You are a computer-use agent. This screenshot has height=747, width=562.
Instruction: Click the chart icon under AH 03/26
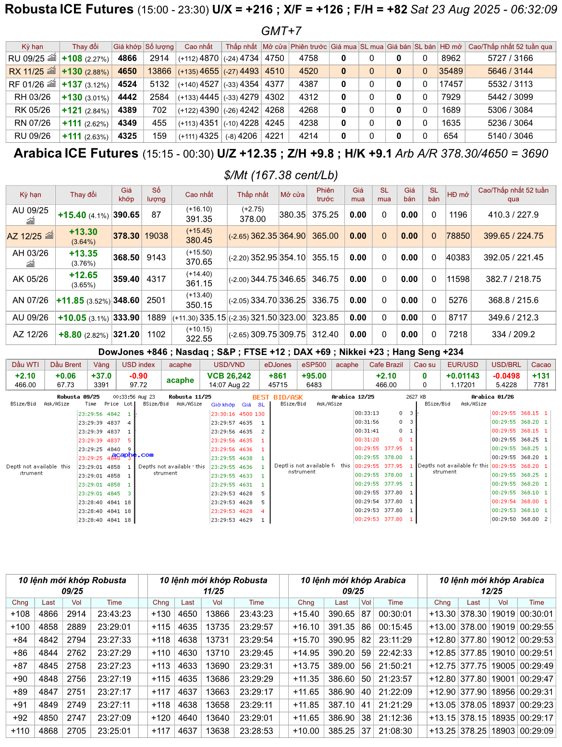pyautogui.click(x=30, y=263)
